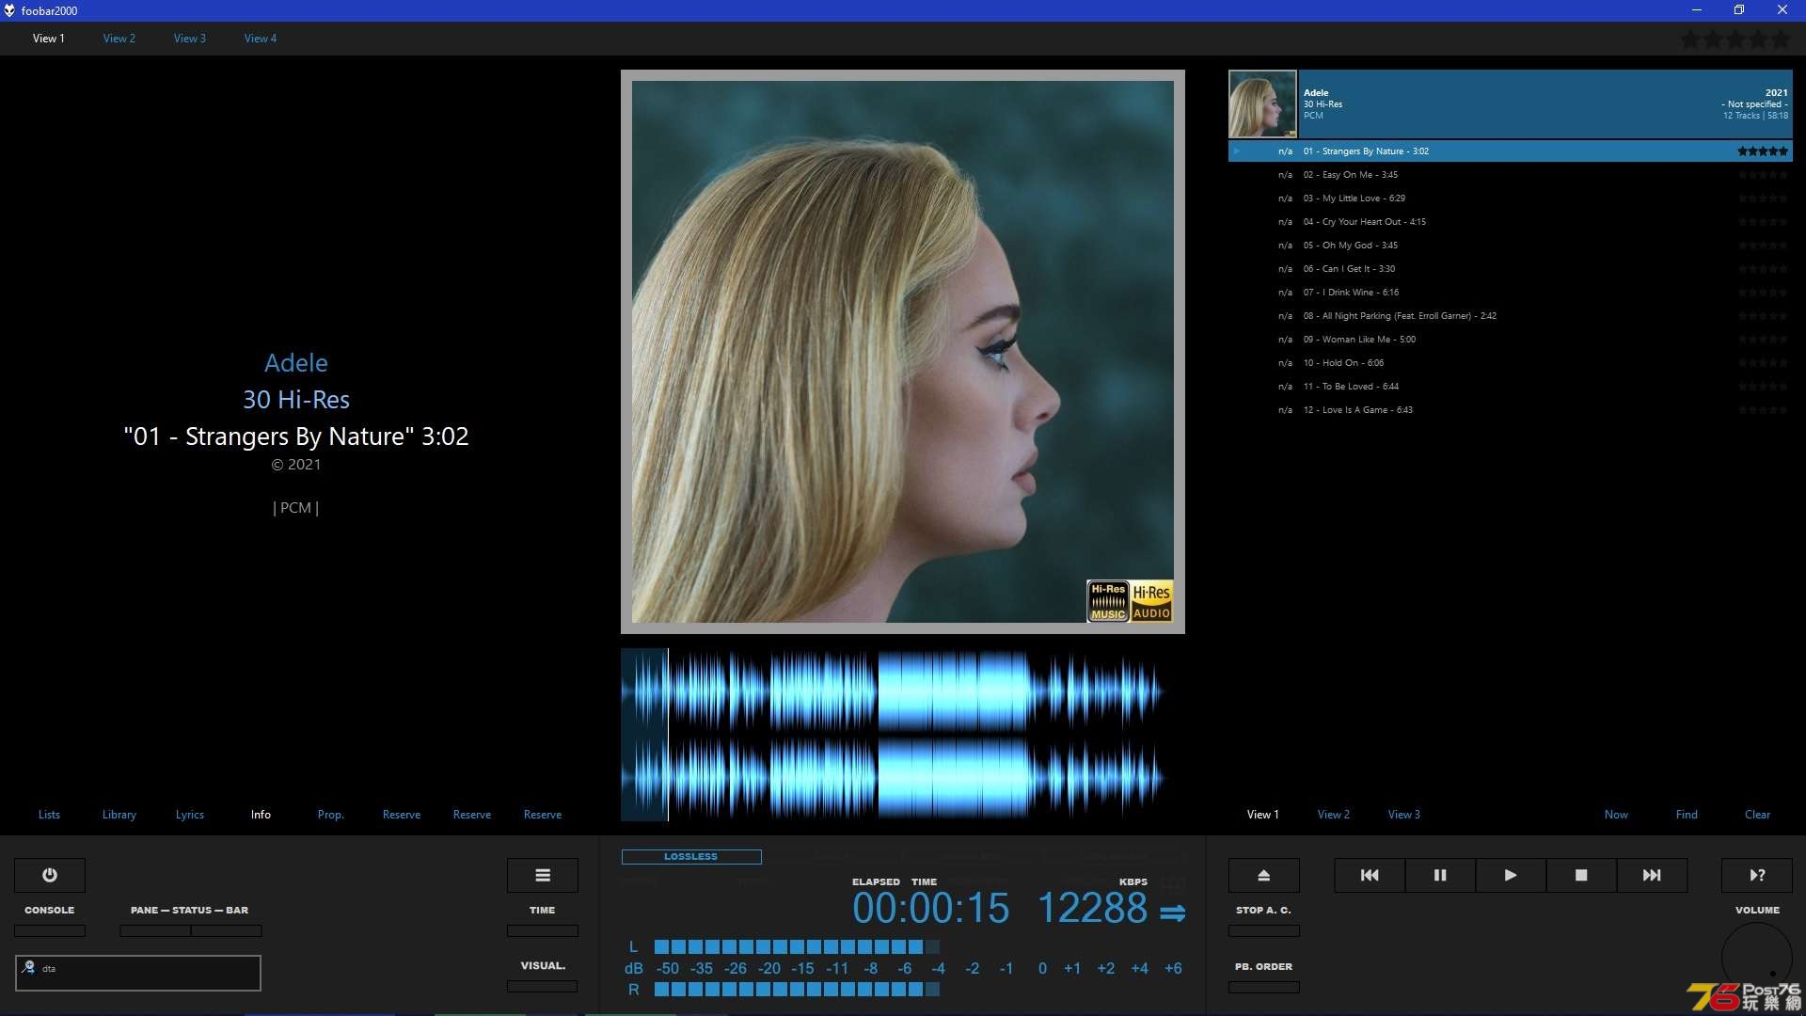Toggle the indicator bar under CONSOLE

[50, 930]
